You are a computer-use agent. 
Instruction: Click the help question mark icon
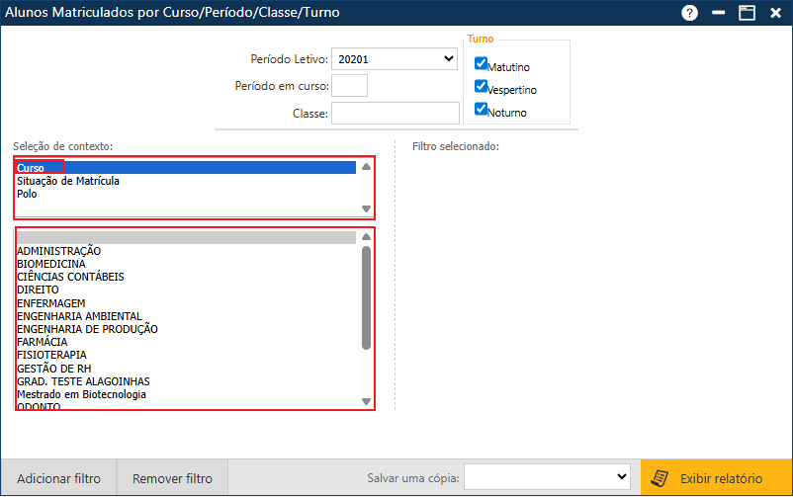pyautogui.click(x=690, y=13)
